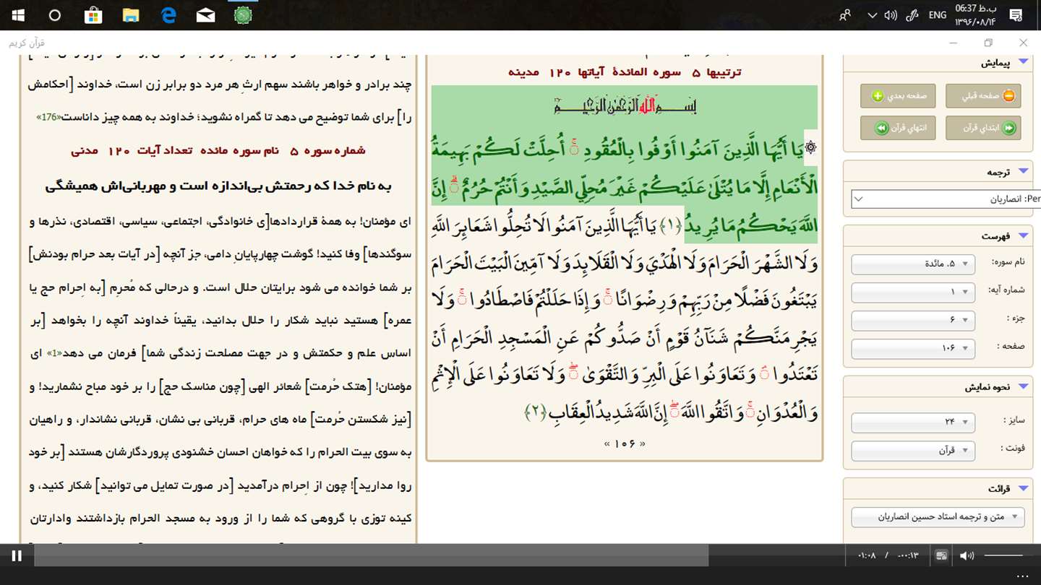Jump to beginning of Quran (ابتداي قرآن)
Screen dimensions: 1041x585
[983, 128]
